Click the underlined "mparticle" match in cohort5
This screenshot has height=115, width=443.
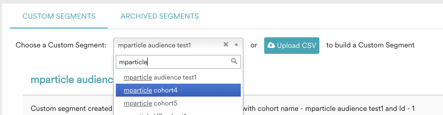coord(138,103)
